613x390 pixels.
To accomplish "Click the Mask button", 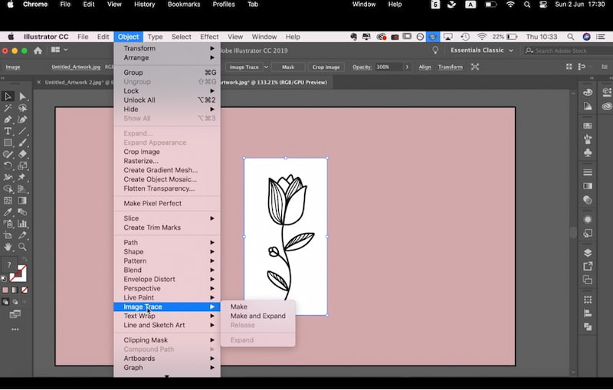I will point(288,67).
